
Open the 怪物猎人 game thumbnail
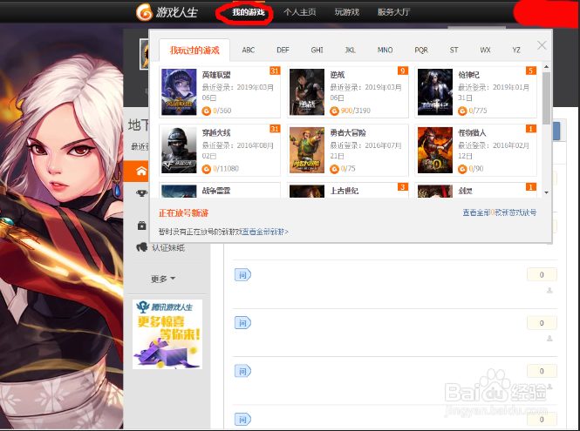point(435,150)
